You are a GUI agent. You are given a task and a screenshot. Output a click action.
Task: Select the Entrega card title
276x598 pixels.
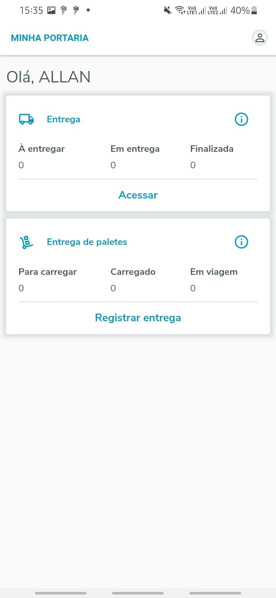64,119
